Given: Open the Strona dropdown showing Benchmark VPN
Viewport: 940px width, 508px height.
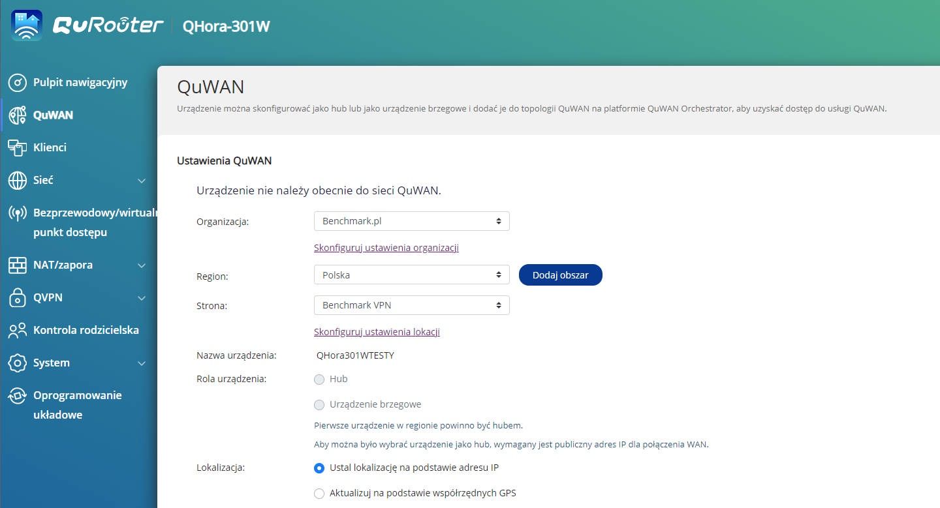Looking at the screenshot, I should [411, 305].
